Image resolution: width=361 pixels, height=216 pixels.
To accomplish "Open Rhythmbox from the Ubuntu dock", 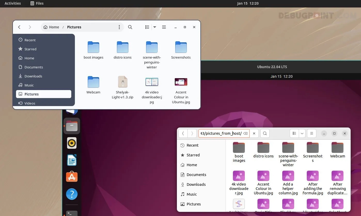I will 72,143.
